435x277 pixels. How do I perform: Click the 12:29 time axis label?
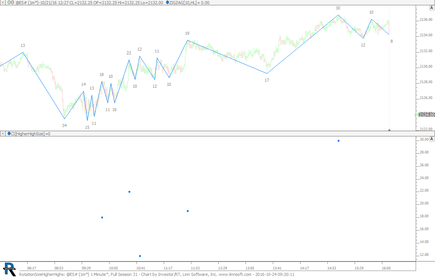click(x=222, y=268)
